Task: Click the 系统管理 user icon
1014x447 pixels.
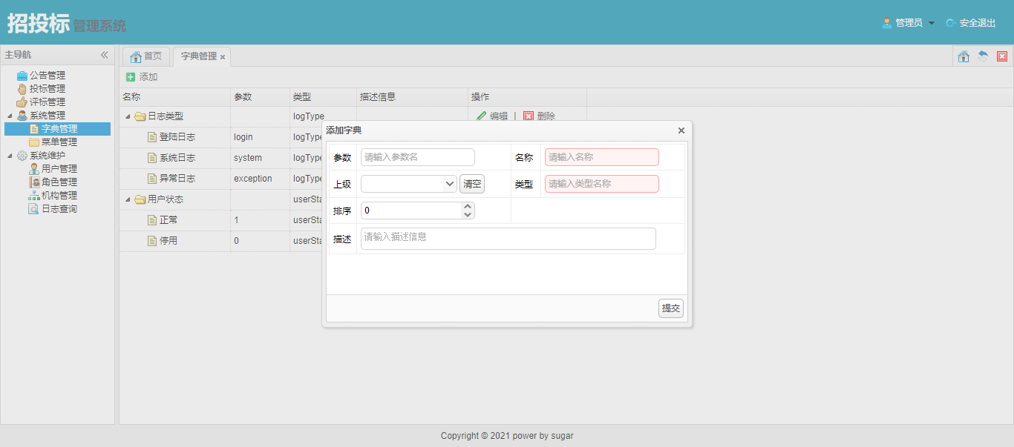Action: [22, 116]
